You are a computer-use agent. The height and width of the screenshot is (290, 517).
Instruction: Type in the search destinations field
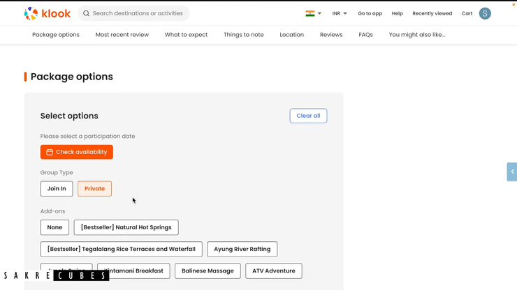[138, 13]
